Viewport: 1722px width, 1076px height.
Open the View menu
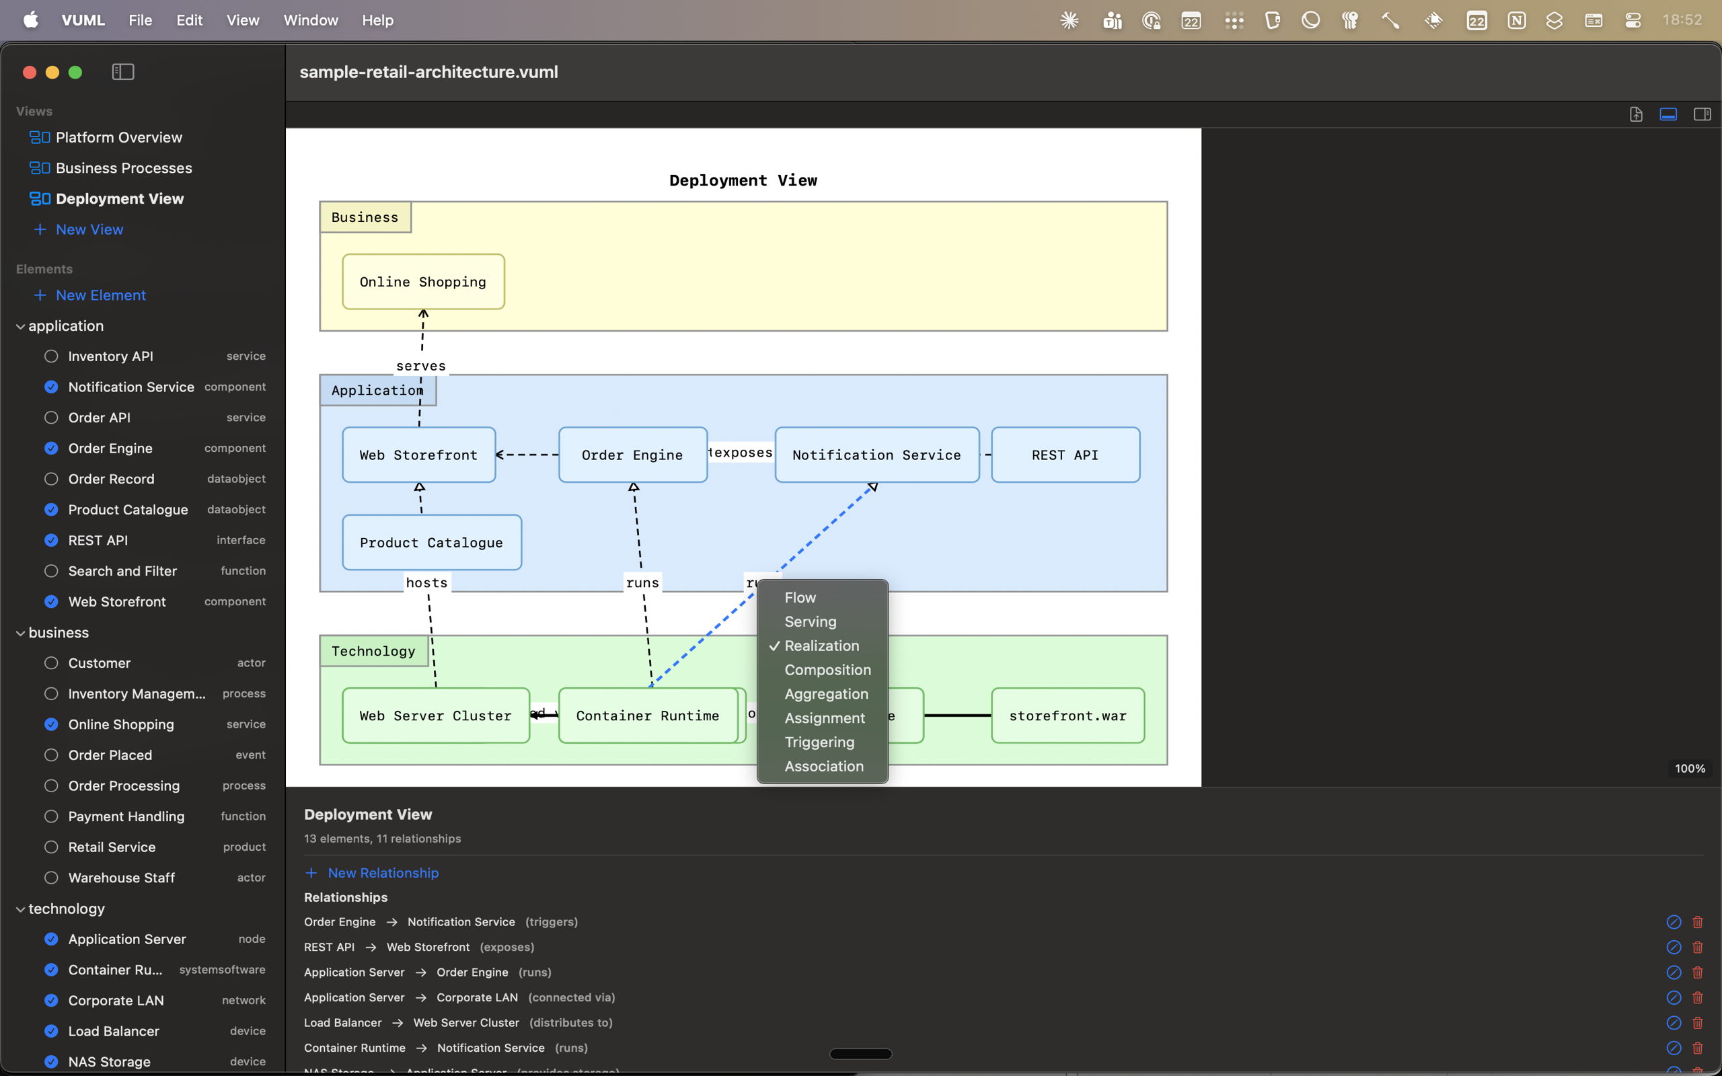[x=242, y=20]
